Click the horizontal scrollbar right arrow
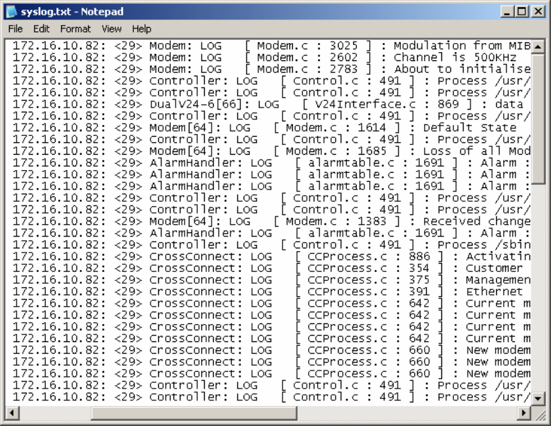The height and width of the screenshot is (426, 551). [525, 413]
